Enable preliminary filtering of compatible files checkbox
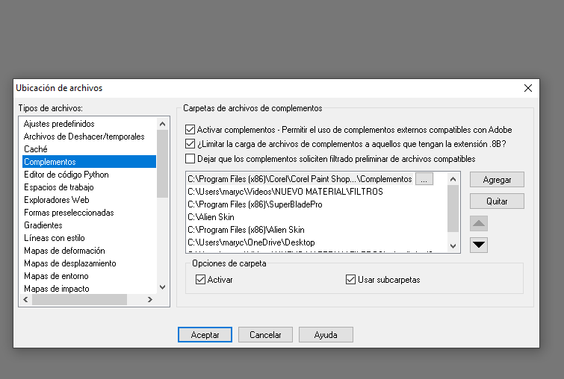The height and width of the screenshot is (379, 564). click(x=190, y=159)
